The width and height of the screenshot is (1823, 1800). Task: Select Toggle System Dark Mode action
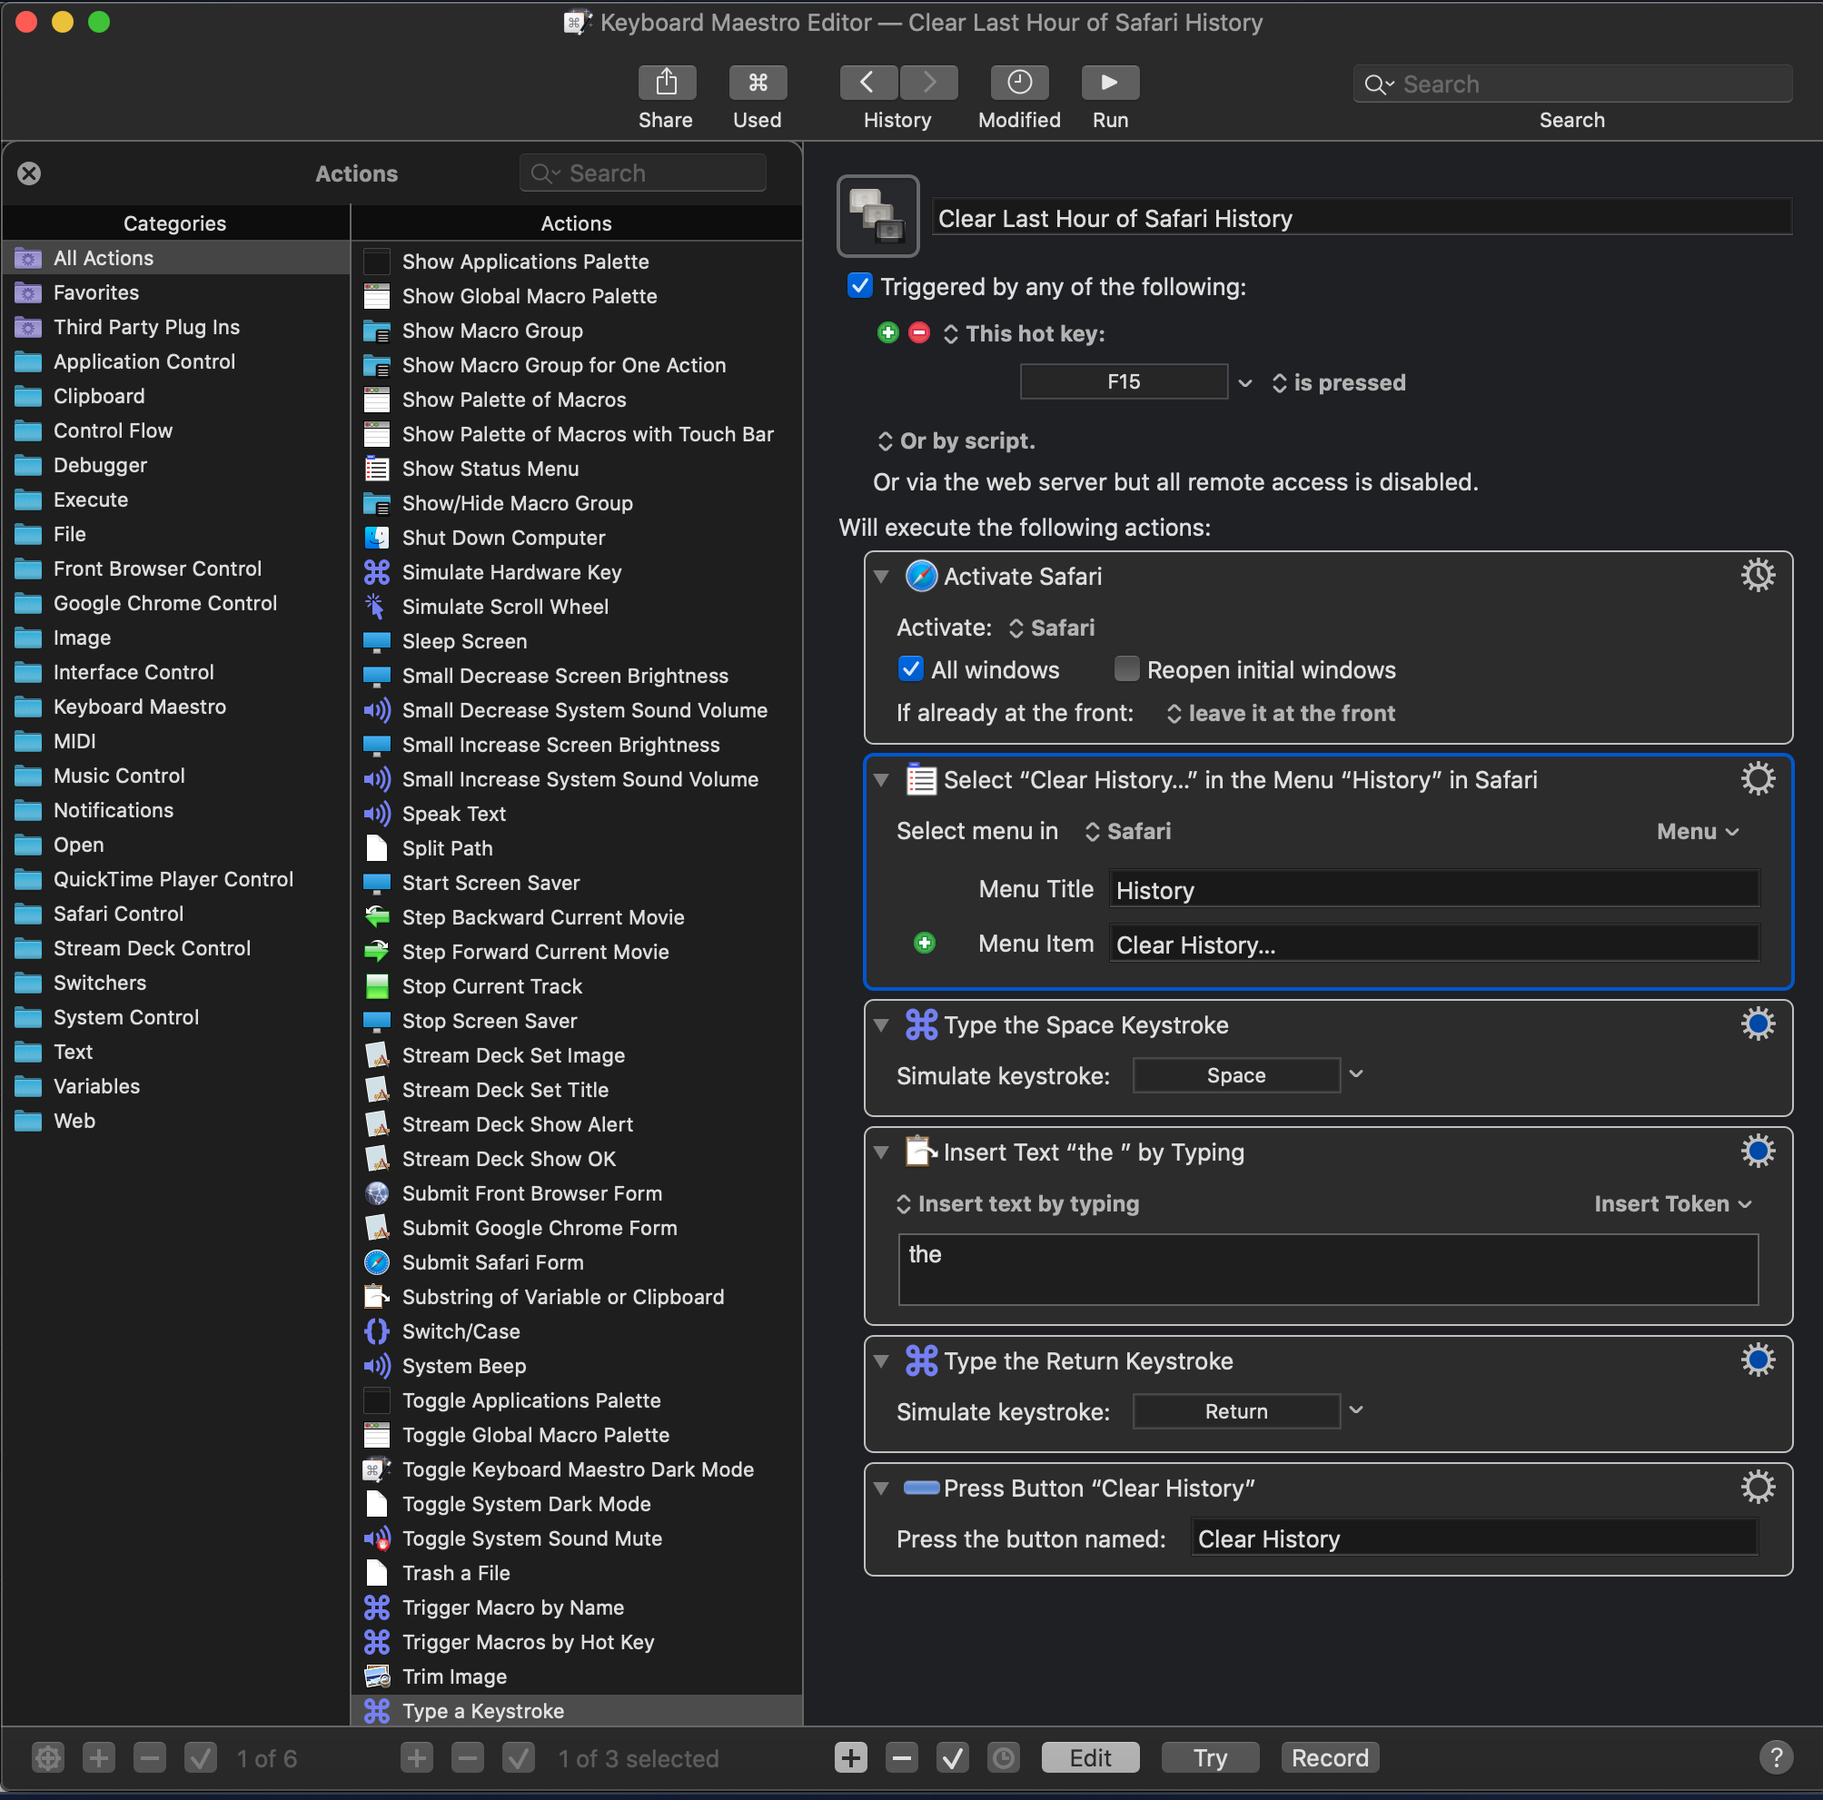click(x=577, y=1504)
